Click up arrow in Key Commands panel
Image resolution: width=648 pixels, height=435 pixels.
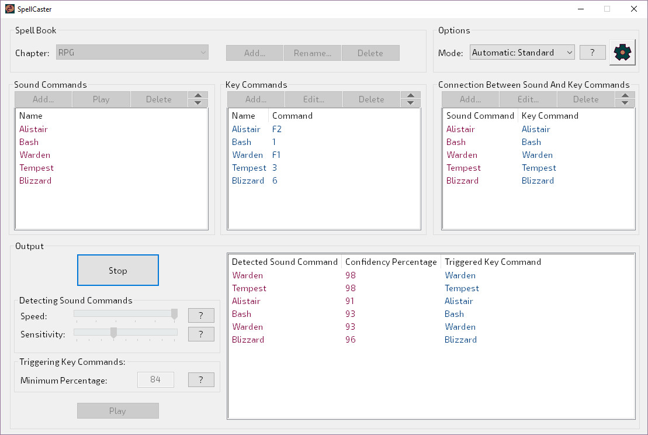[410, 95]
